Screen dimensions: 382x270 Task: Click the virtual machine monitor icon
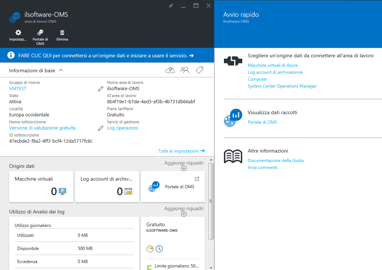coord(62,192)
